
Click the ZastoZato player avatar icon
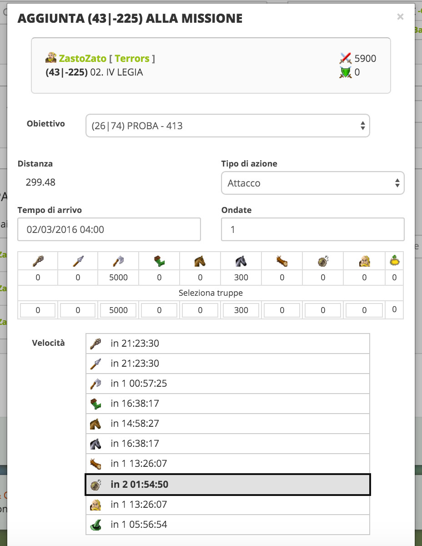pyautogui.click(x=51, y=58)
